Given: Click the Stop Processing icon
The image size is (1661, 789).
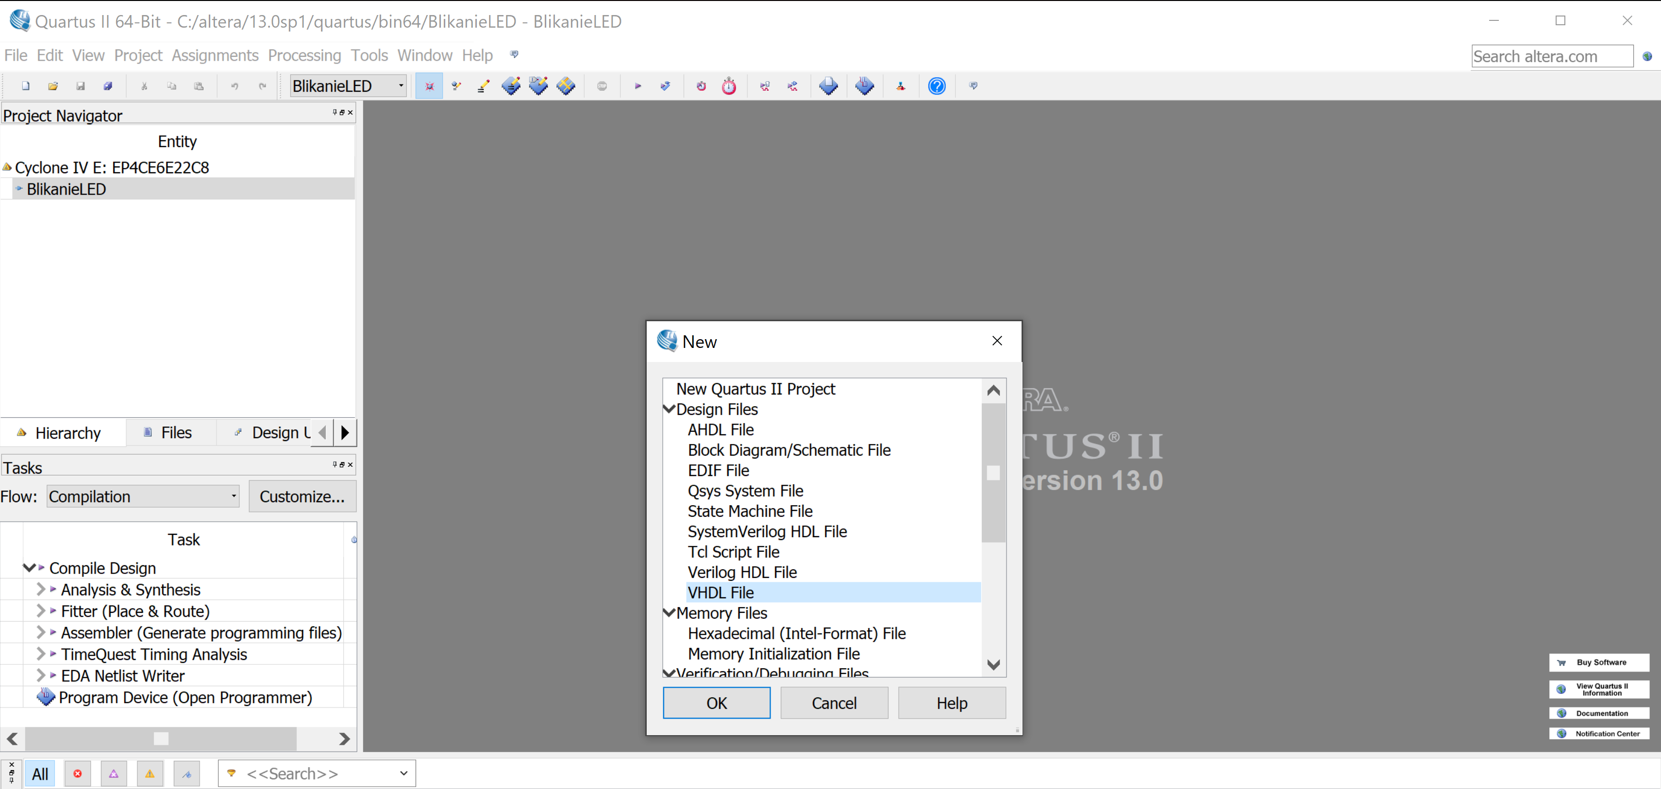Looking at the screenshot, I should tap(602, 86).
